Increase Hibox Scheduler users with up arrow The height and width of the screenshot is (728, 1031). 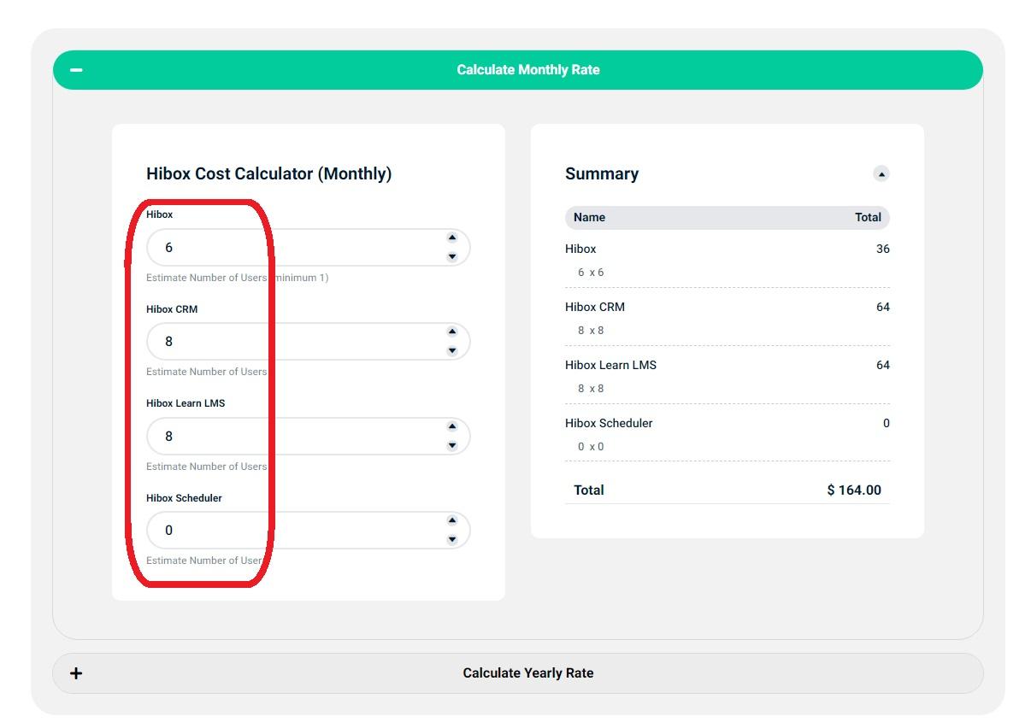452,520
